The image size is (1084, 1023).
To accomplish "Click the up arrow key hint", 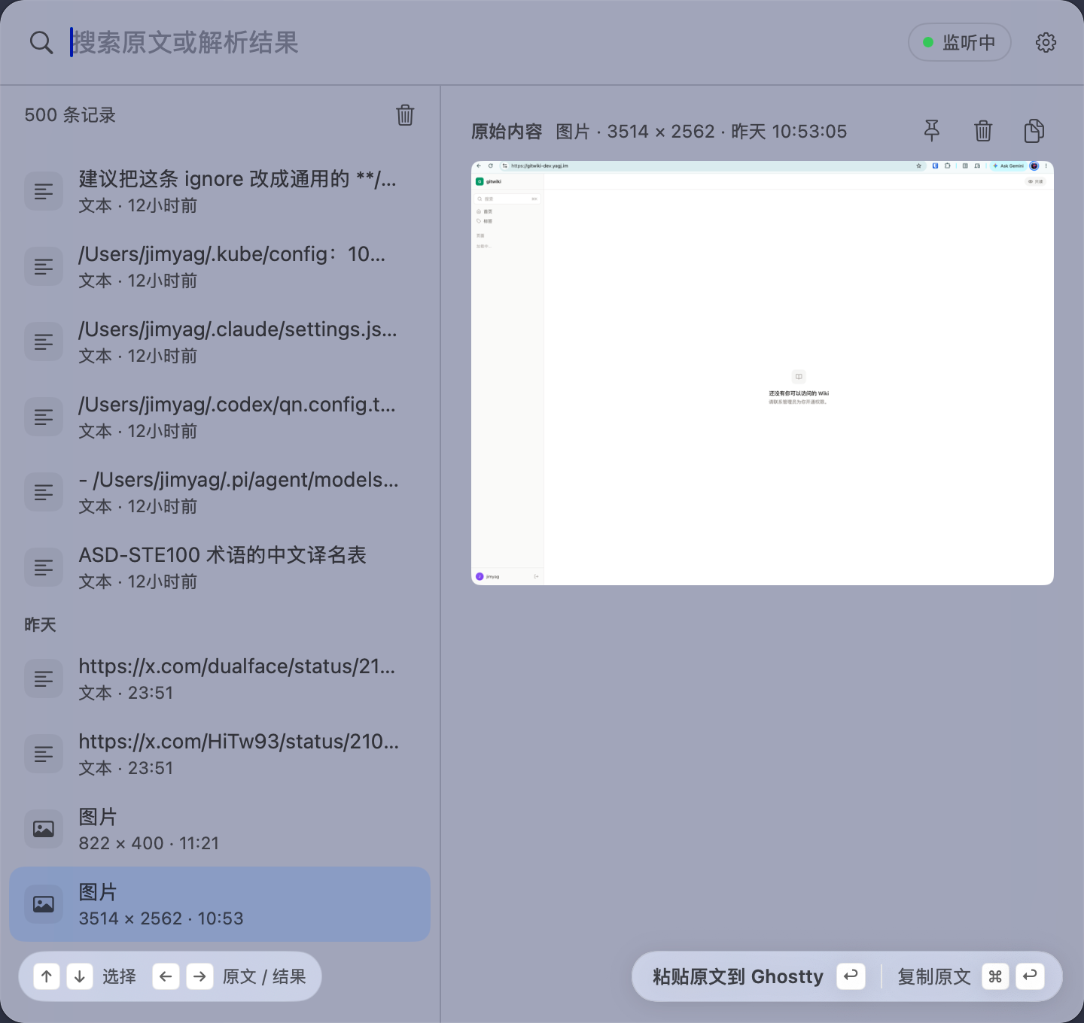I will point(47,976).
